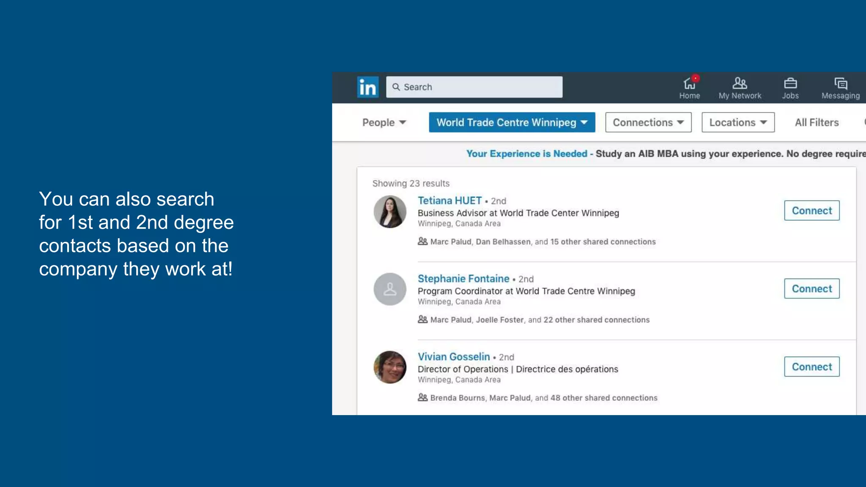Image resolution: width=866 pixels, height=487 pixels.
Task: Click Vivian Gosselin's profile photo
Action: (x=390, y=367)
